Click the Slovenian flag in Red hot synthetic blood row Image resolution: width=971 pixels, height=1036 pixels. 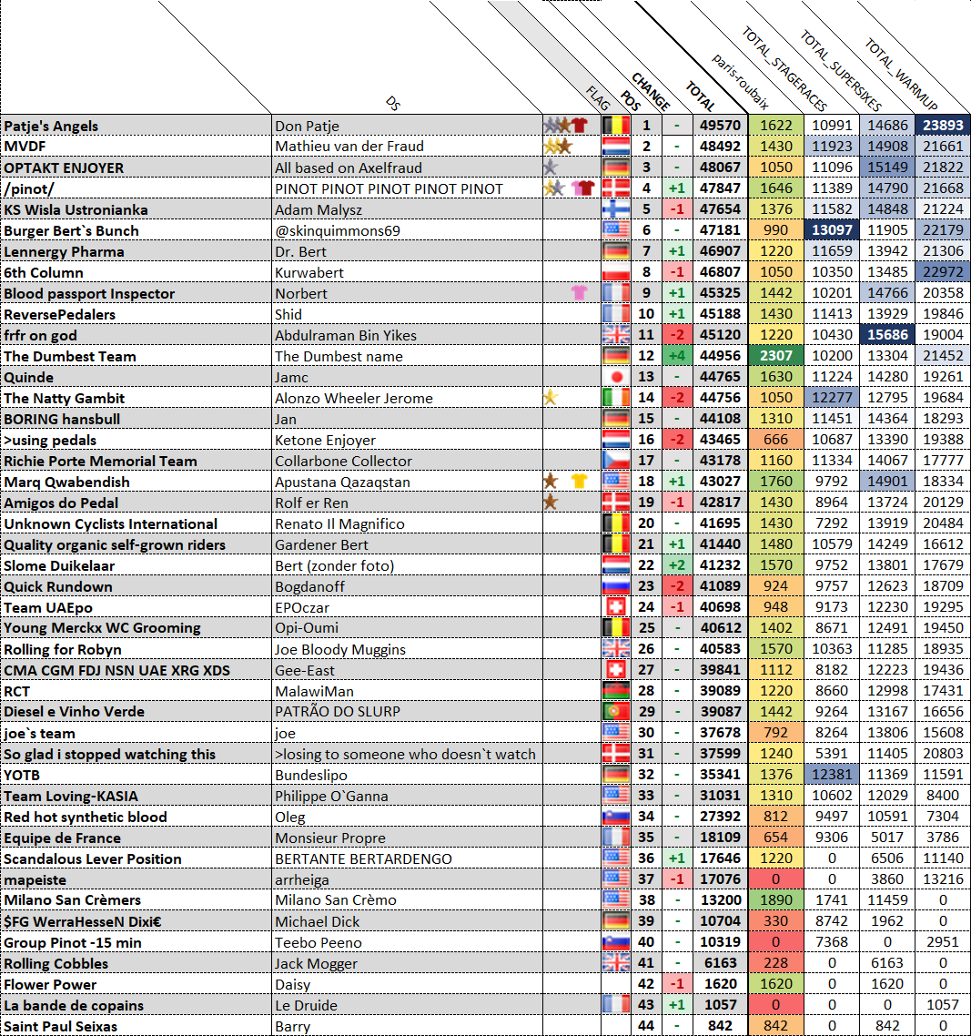coord(615,817)
